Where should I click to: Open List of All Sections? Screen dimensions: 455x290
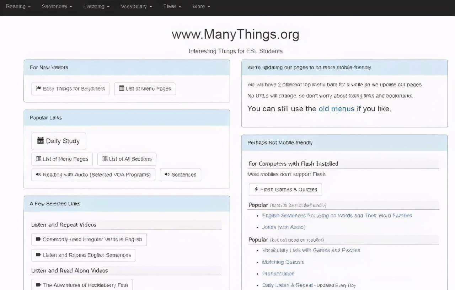click(127, 159)
